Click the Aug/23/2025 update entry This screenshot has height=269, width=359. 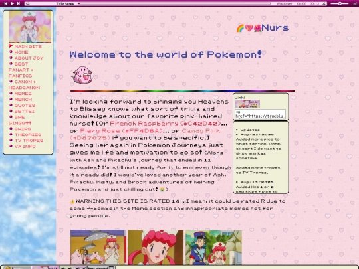257,134
